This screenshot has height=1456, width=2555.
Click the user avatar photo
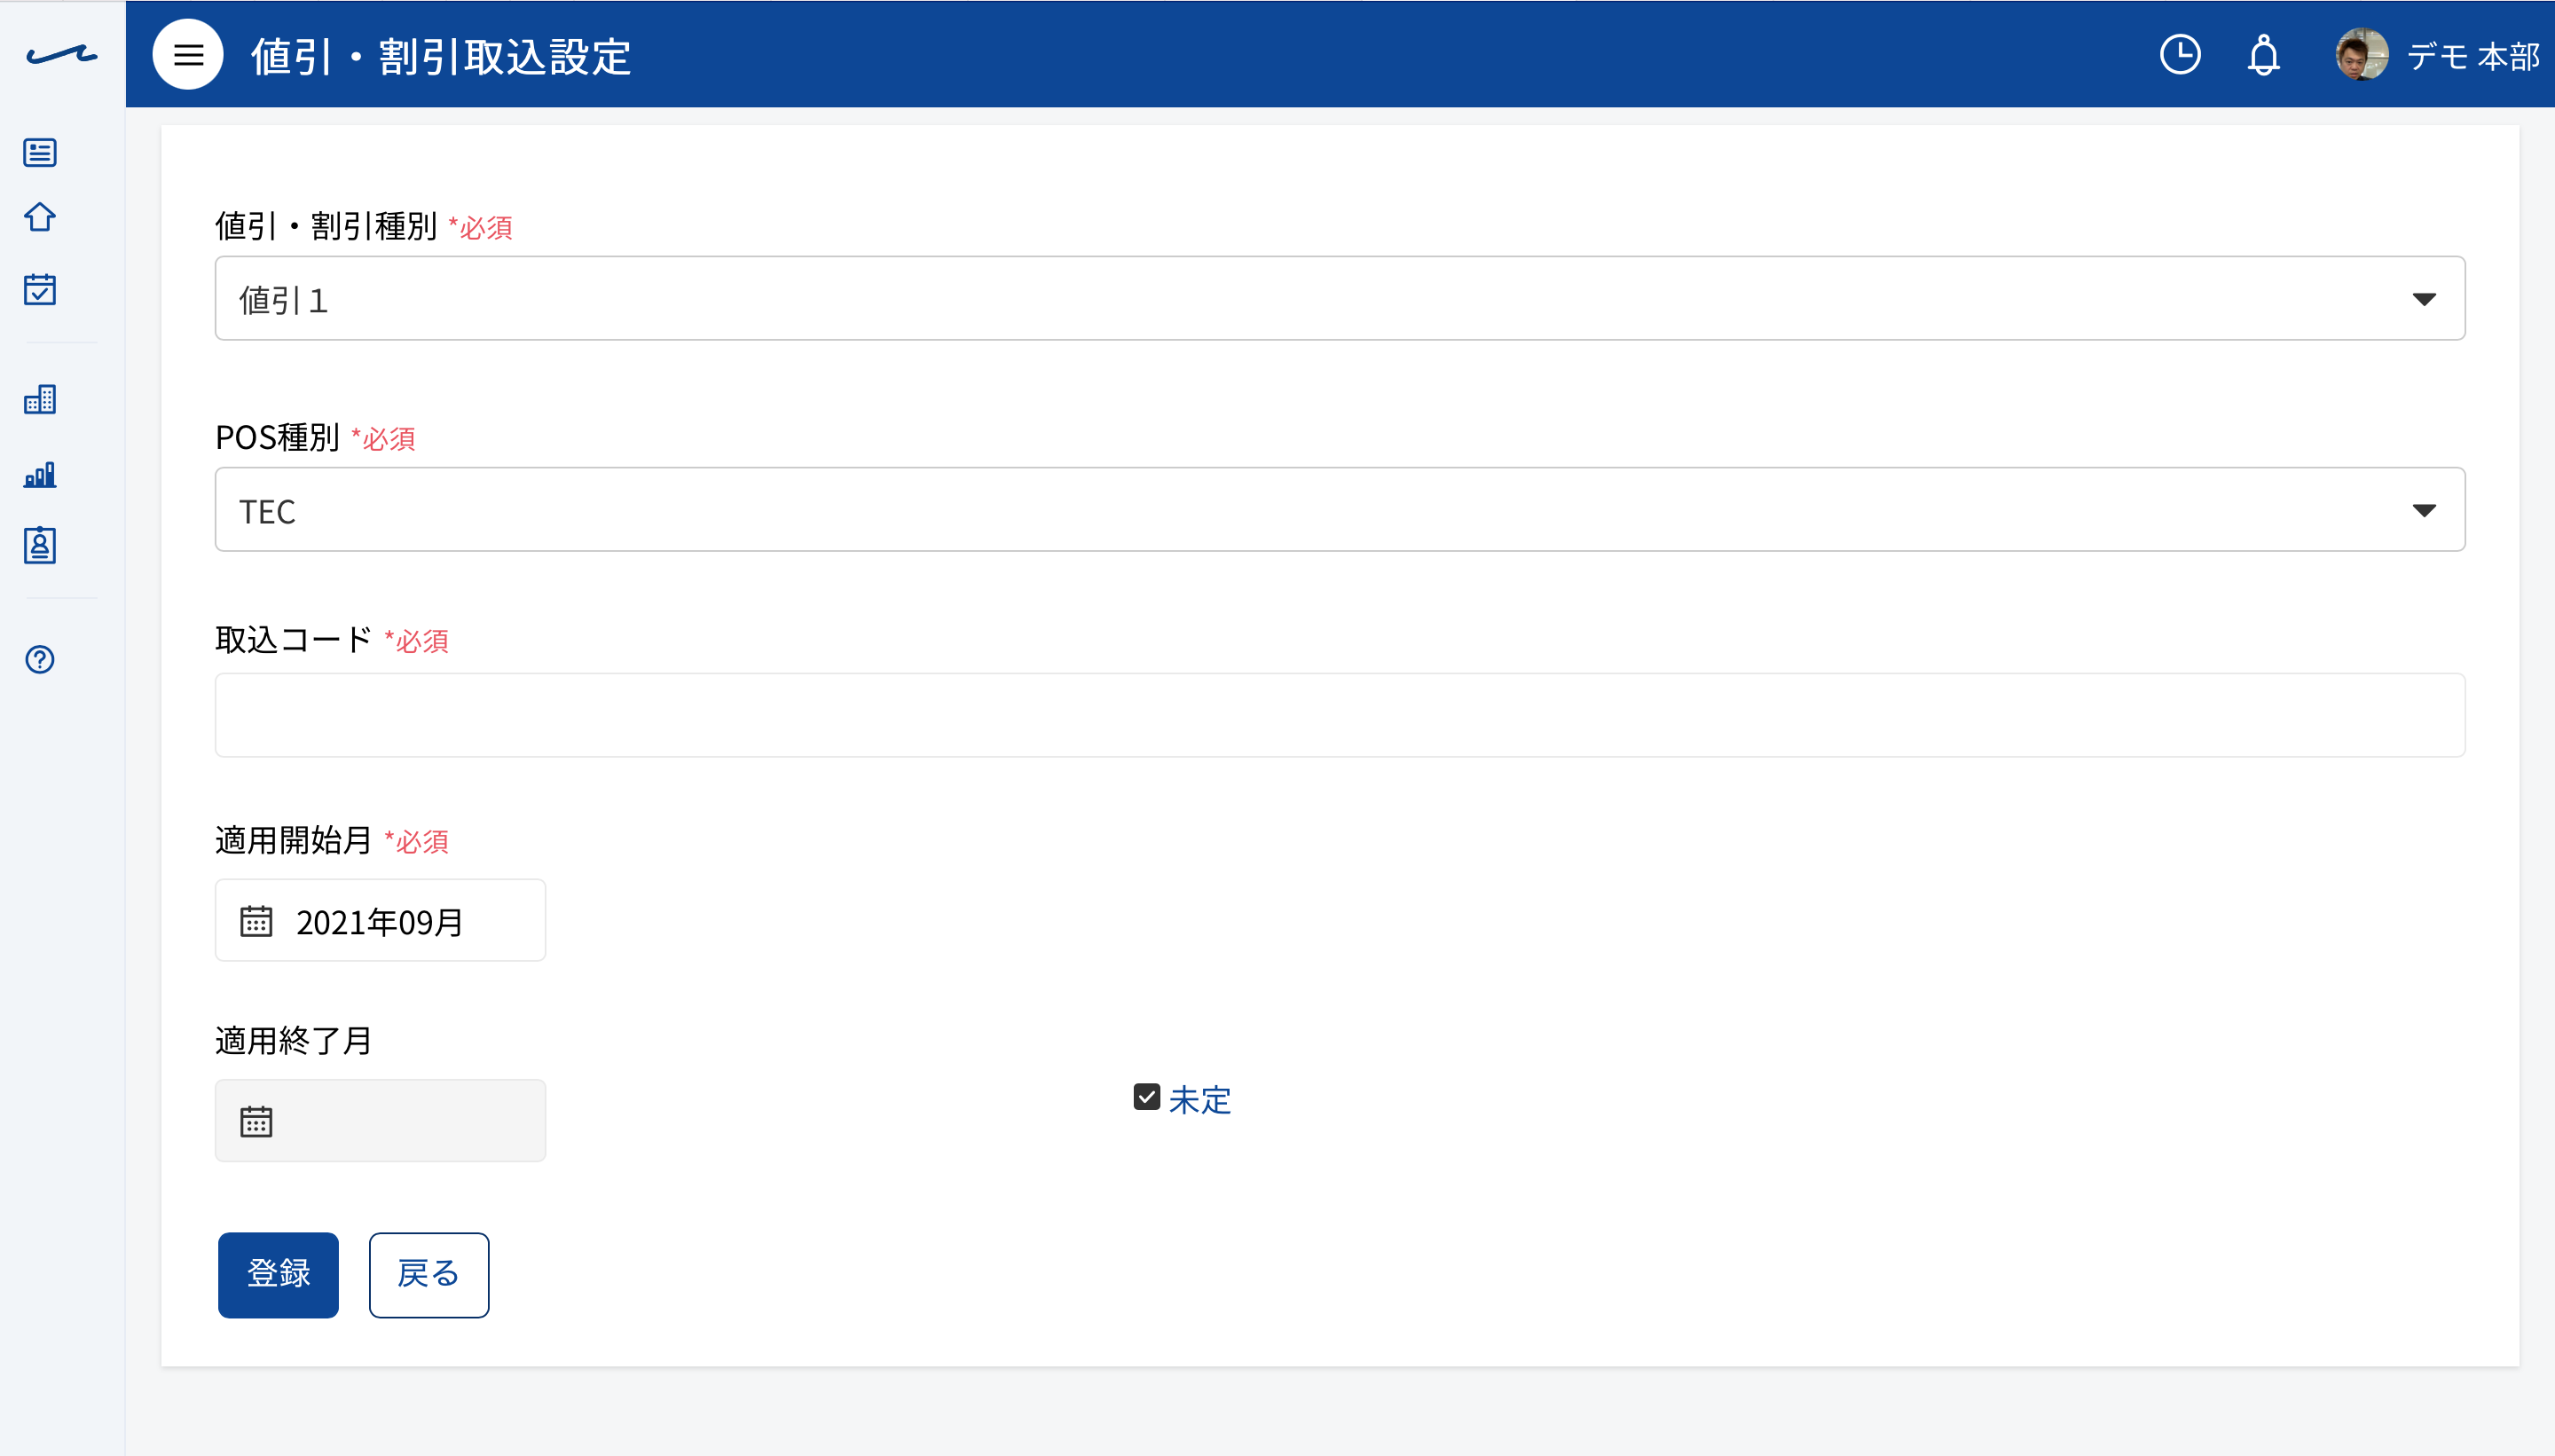(x=2361, y=54)
